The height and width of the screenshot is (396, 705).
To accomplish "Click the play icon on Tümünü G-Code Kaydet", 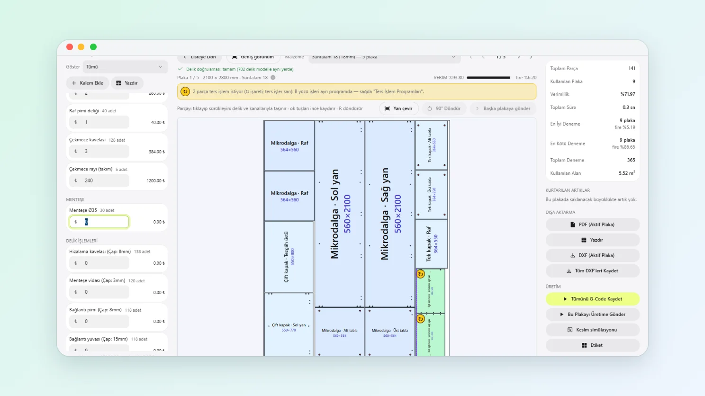I will (x=565, y=299).
